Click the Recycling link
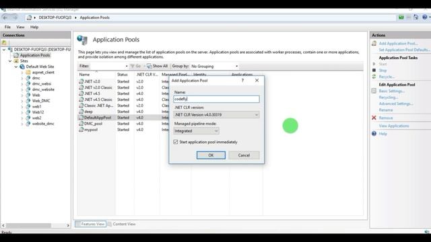 388,97
